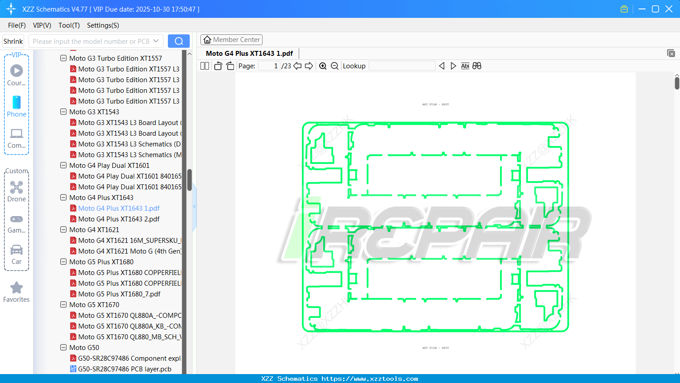Image resolution: width=680 pixels, height=383 pixels.
Task: Switch to the Moto G4 Plus XT1643 1.pdf tab
Action: (x=249, y=53)
